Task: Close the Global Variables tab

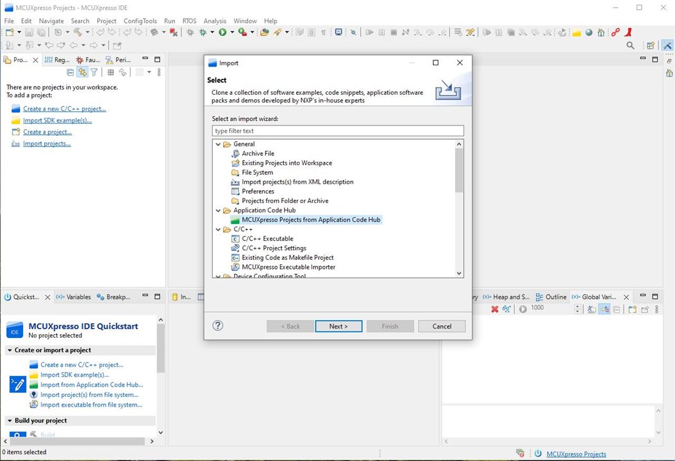Action: point(626,296)
